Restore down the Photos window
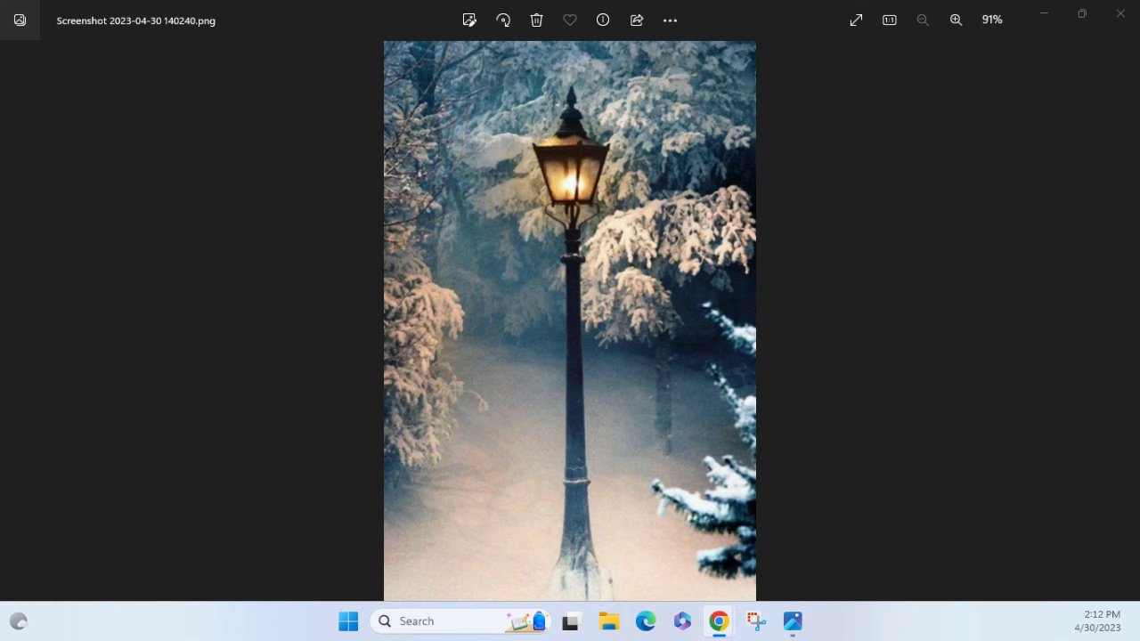Image resolution: width=1140 pixels, height=641 pixels. pyautogui.click(x=1082, y=13)
